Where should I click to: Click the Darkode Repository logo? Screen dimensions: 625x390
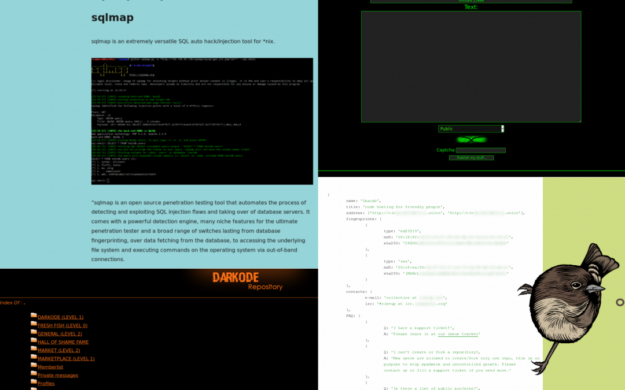pos(247,281)
